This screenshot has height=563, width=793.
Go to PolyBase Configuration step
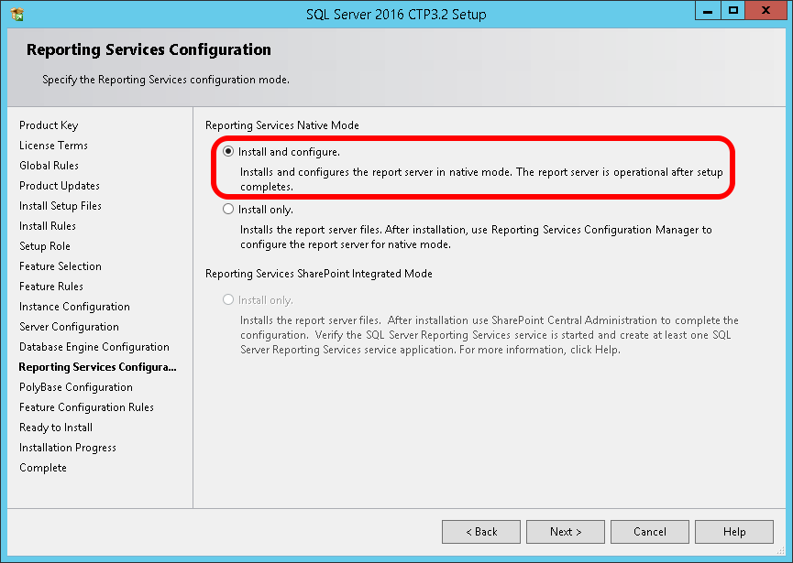(76, 387)
